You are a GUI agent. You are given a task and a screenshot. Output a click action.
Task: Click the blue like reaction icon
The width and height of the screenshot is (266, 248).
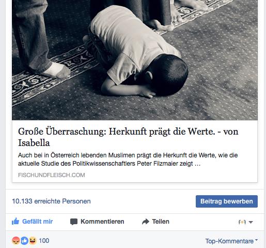(x=24, y=241)
